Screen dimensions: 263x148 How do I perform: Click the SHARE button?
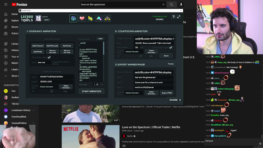175,100
